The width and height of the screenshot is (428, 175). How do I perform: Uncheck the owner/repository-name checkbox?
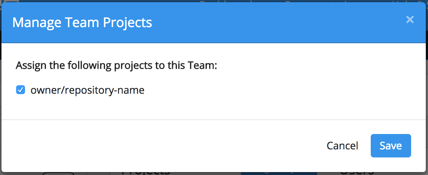tap(21, 90)
